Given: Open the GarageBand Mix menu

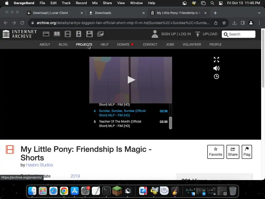Looking at the screenshot, I should pos(95,3).
